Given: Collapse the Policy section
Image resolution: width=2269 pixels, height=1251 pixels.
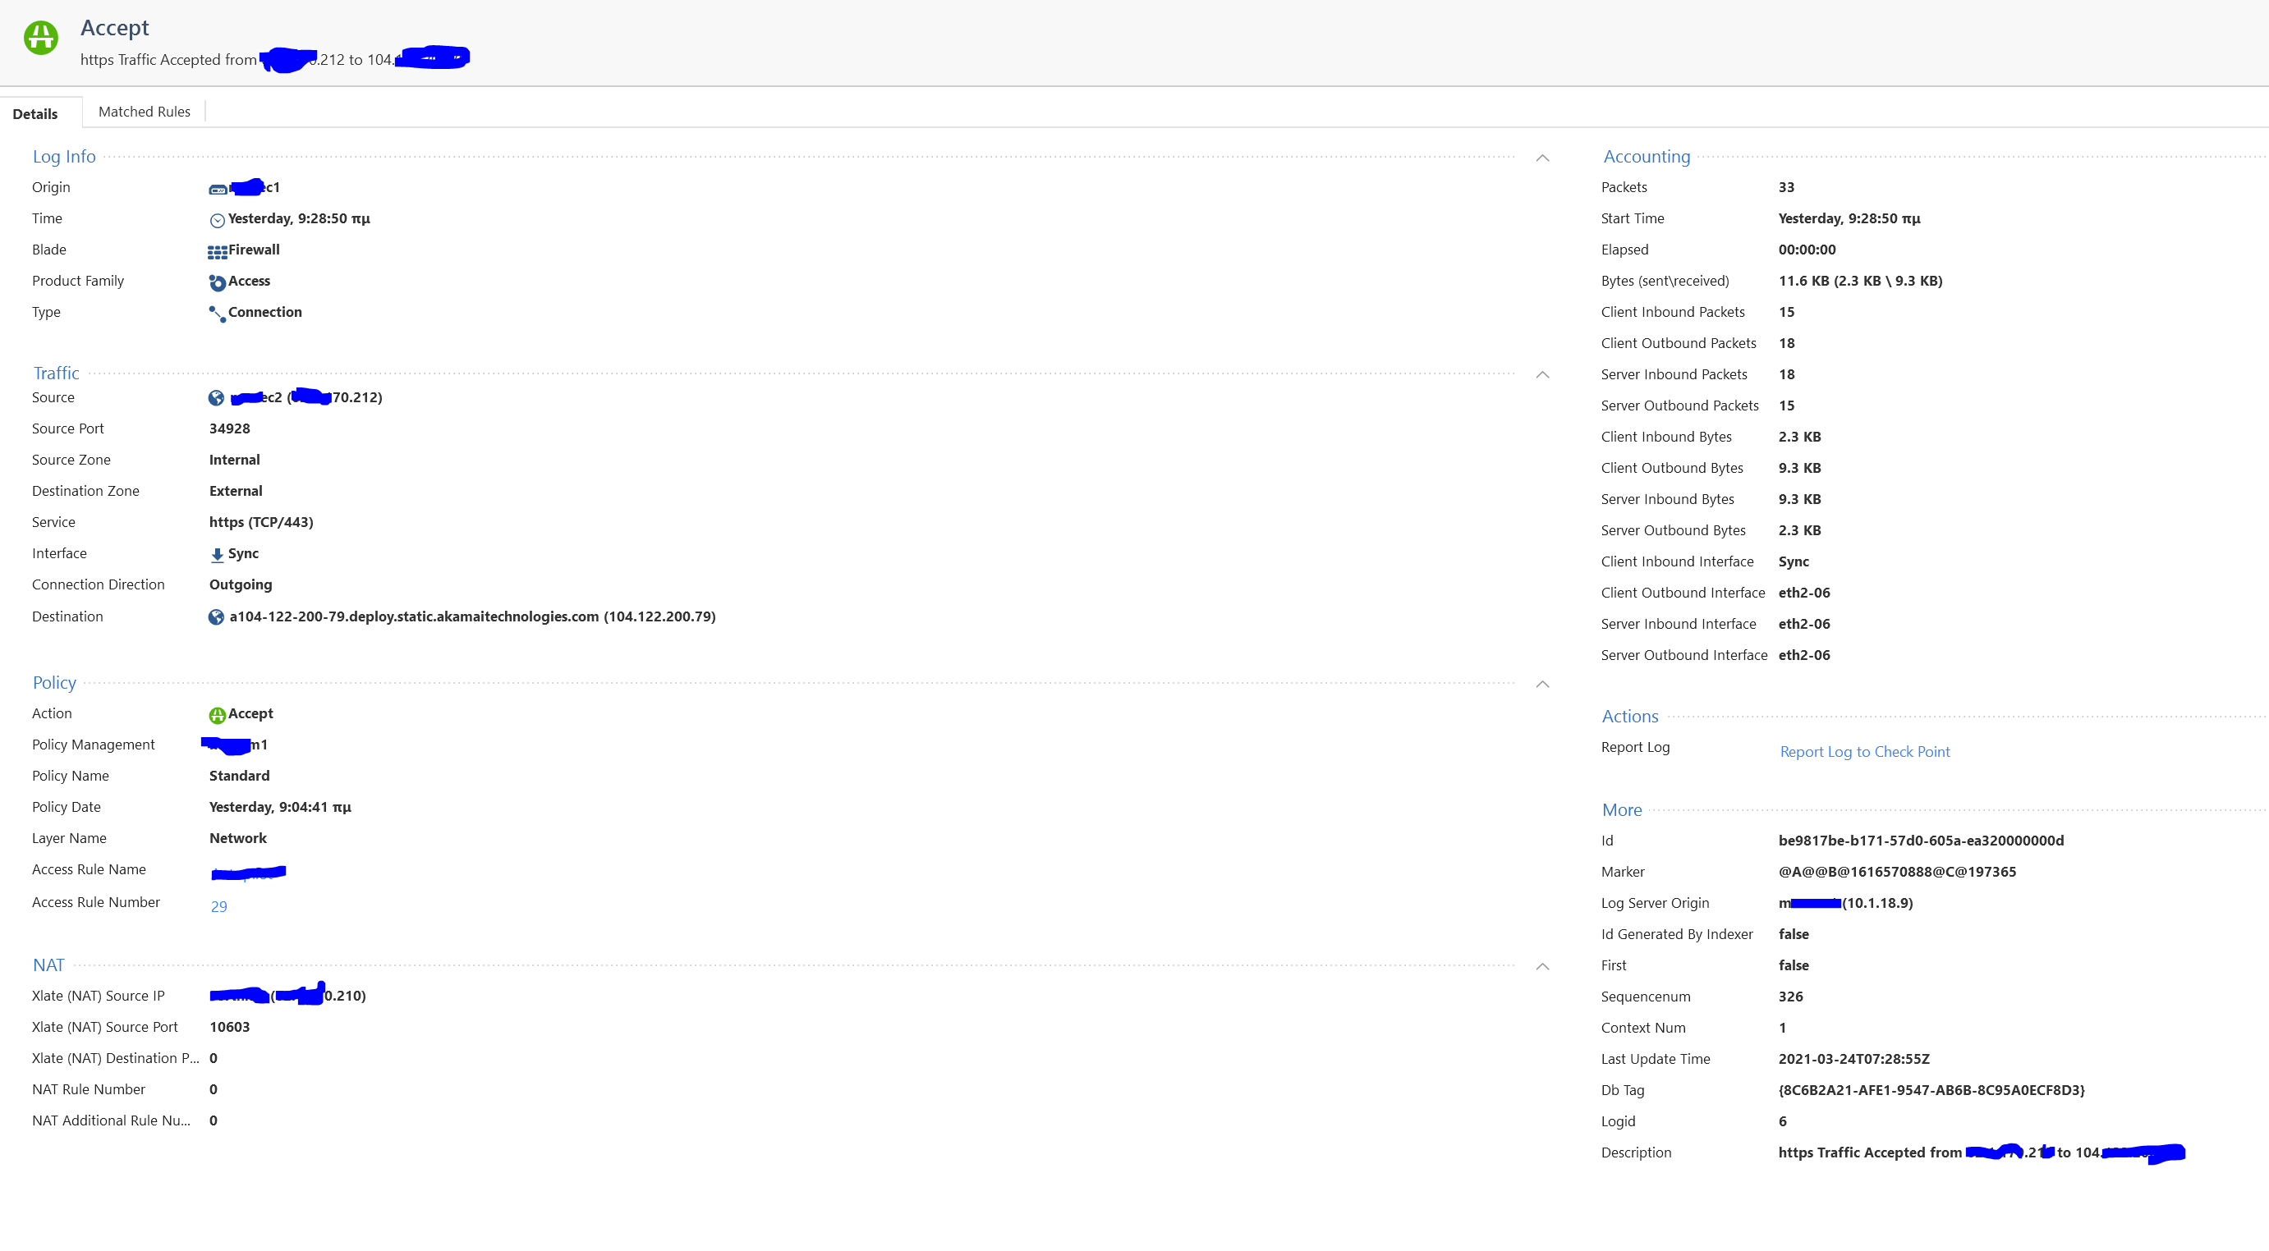Looking at the screenshot, I should (1542, 684).
